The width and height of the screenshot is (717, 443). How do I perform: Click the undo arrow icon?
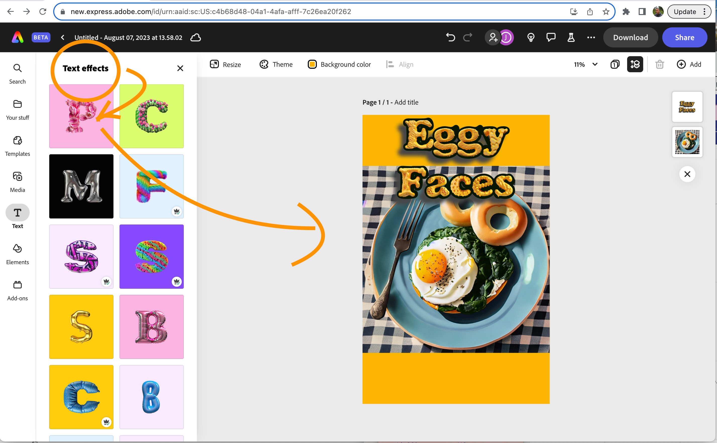451,38
